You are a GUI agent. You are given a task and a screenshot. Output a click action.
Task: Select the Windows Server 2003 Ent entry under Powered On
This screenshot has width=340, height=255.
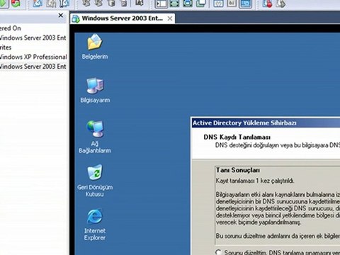[x=33, y=38]
